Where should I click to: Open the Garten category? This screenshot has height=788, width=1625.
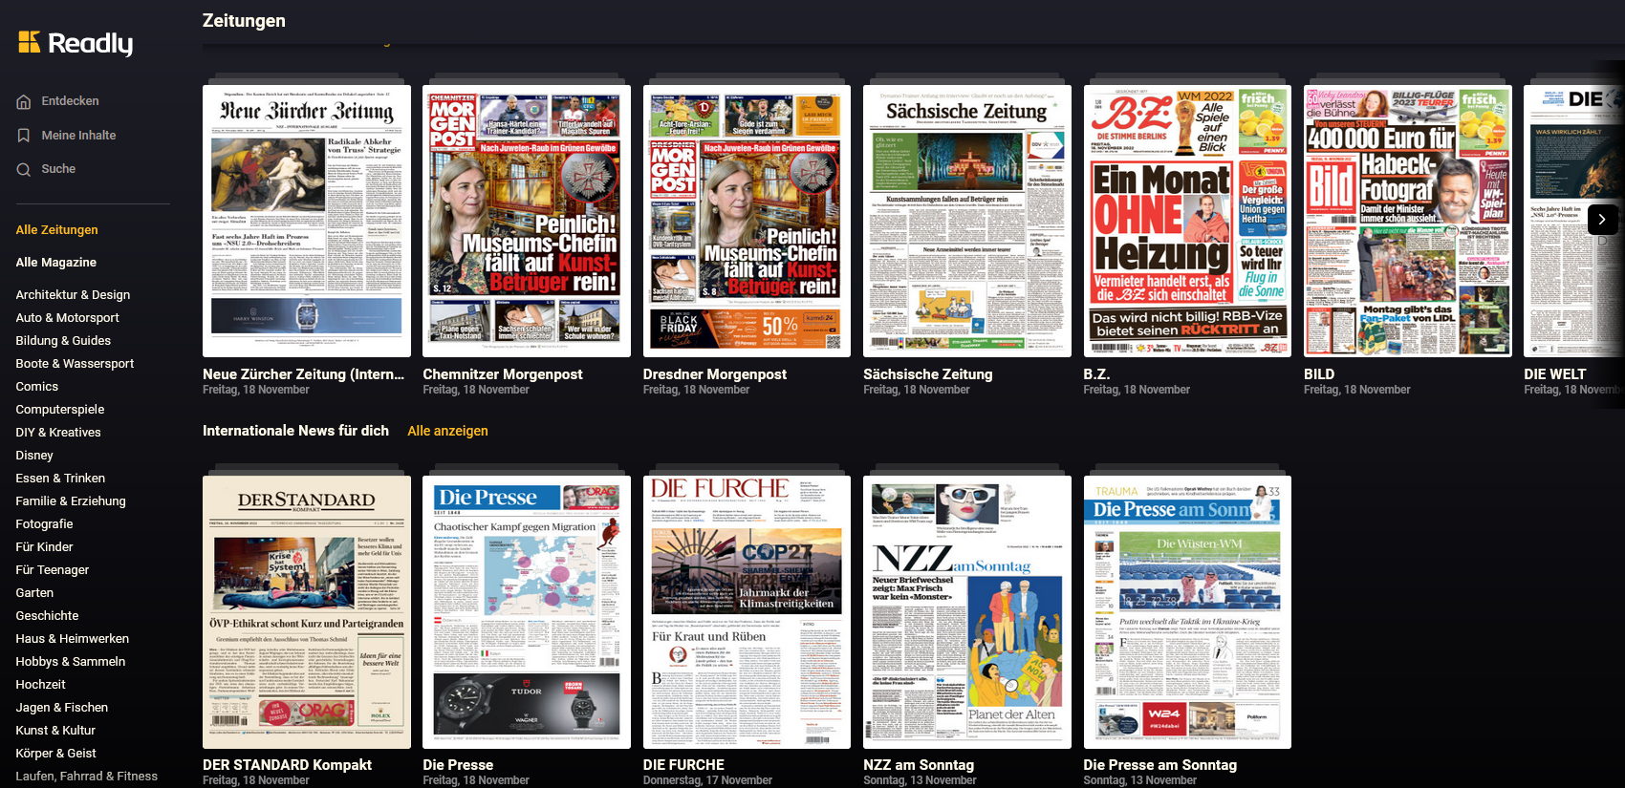(34, 593)
